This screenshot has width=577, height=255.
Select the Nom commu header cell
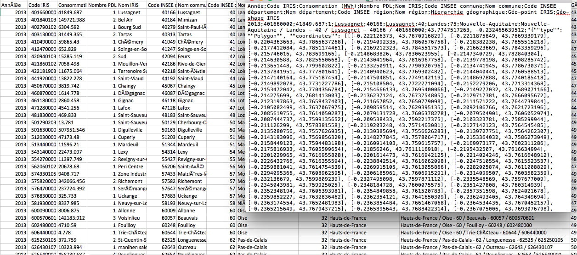pos(192,5)
